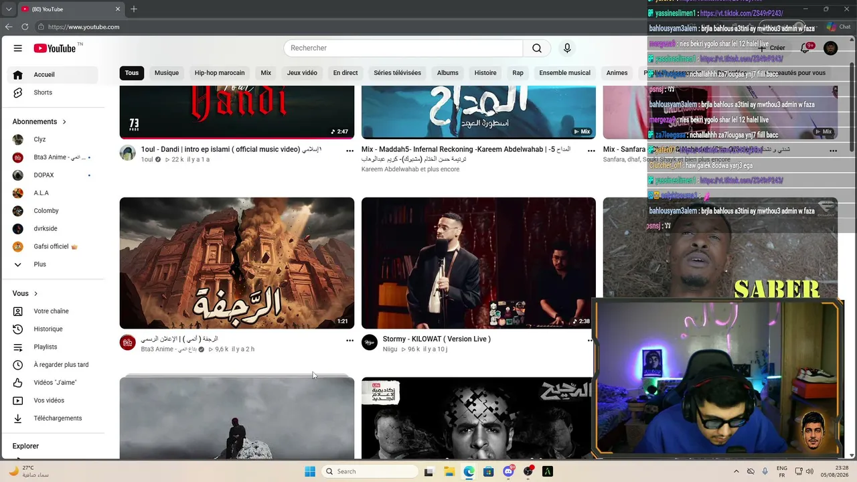The image size is (857, 482).
Task: Open the account avatar menu
Action: point(830,48)
